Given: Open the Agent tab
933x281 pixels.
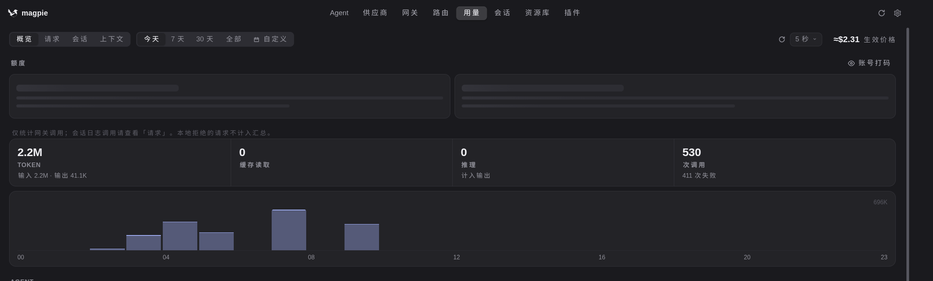Looking at the screenshot, I should pyautogui.click(x=339, y=13).
